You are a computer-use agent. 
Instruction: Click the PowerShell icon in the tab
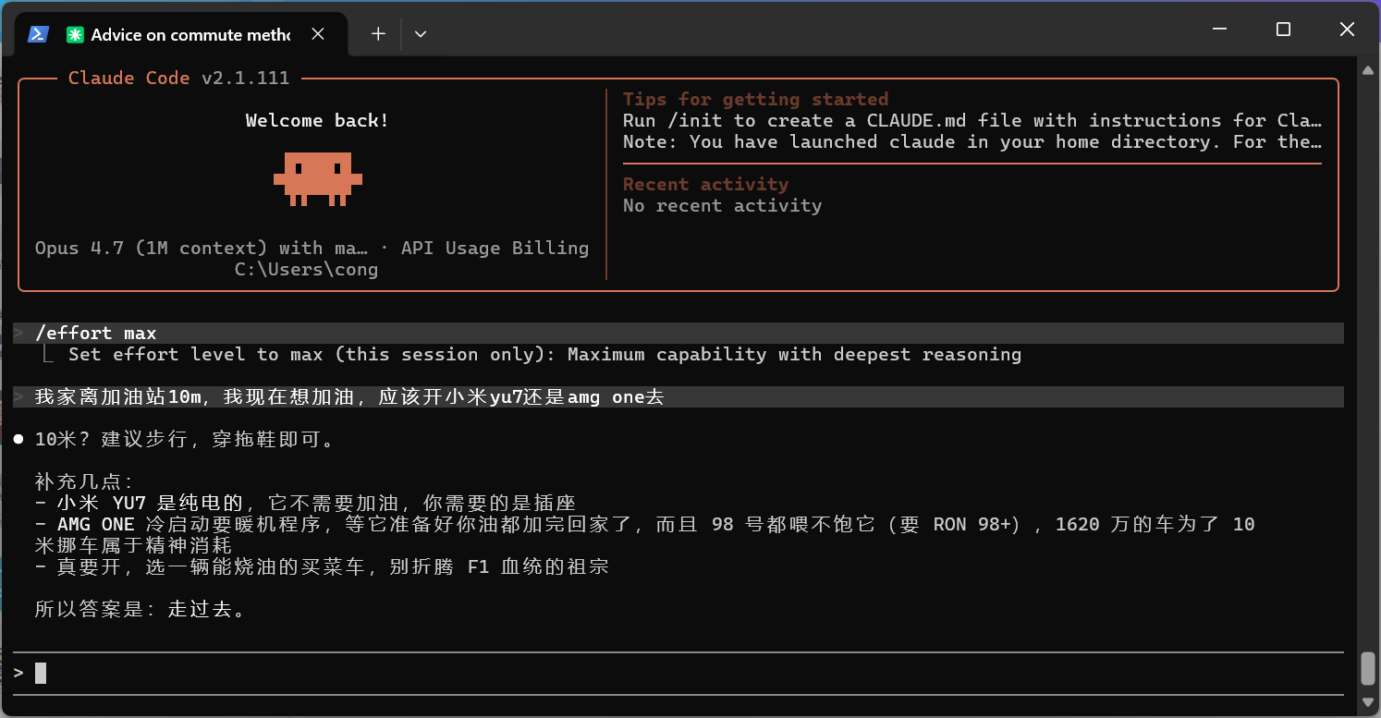click(x=38, y=34)
